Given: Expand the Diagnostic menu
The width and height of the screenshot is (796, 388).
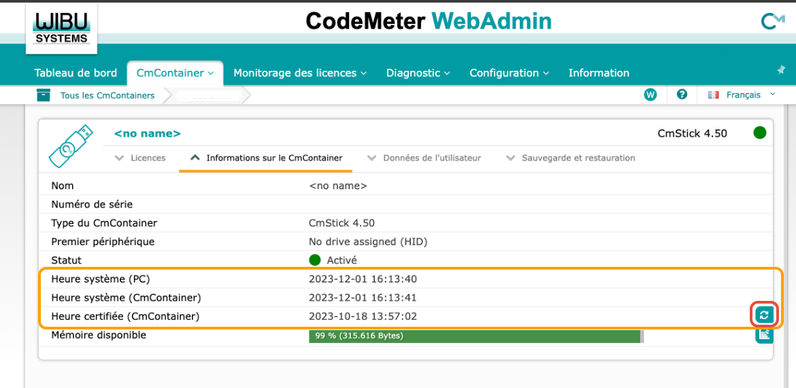Looking at the screenshot, I should pyautogui.click(x=418, y=73).
